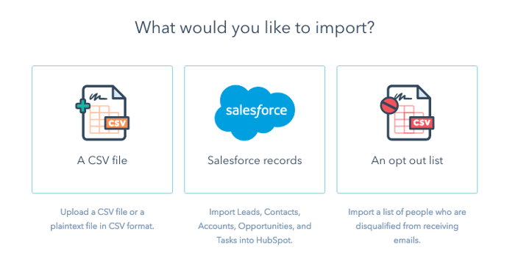The width and height of the screenshot is (518, 267).
Task: Choose the "Salesforce records" label
Action: [255, 160]
